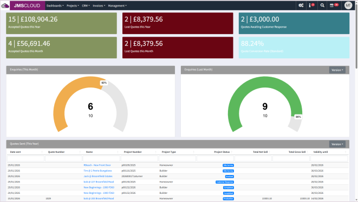Open bob @ 227 Broomfield Road link
This screenshot has height=202, width=358.
tap(99, 181)
